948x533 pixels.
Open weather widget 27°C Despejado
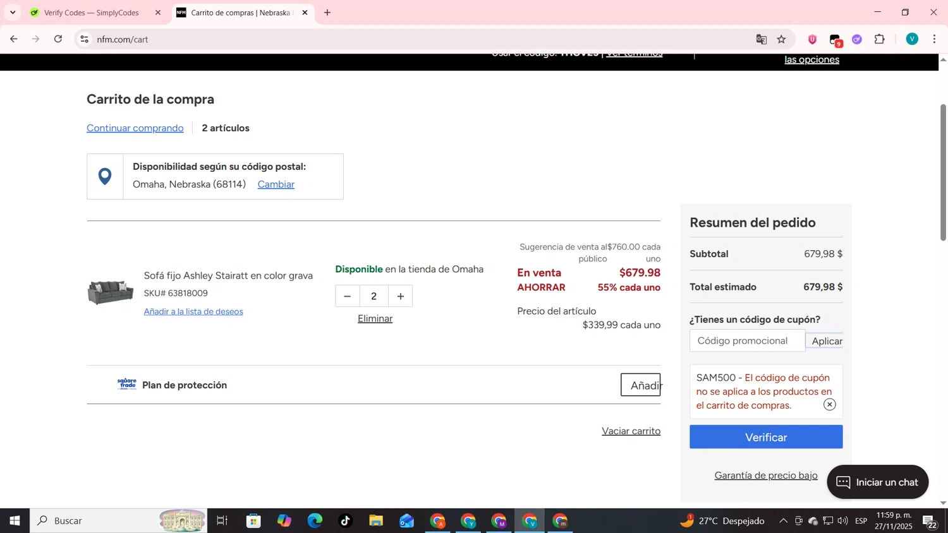click(x=722, y=521)
